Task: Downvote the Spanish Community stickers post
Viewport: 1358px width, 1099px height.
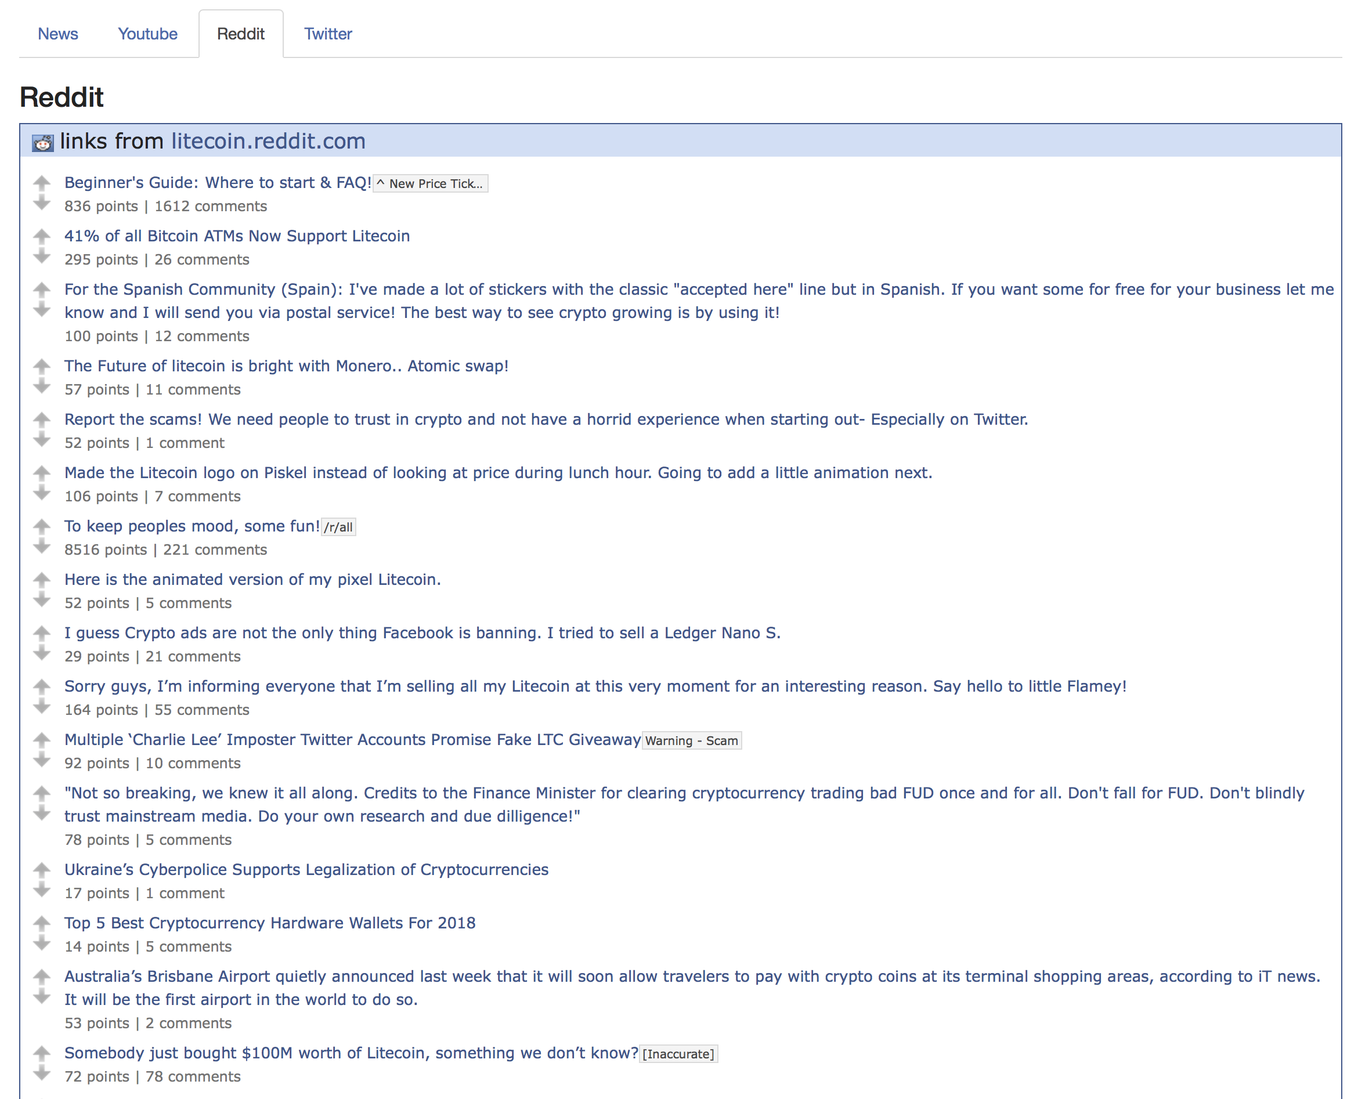Action: (42, 310)
